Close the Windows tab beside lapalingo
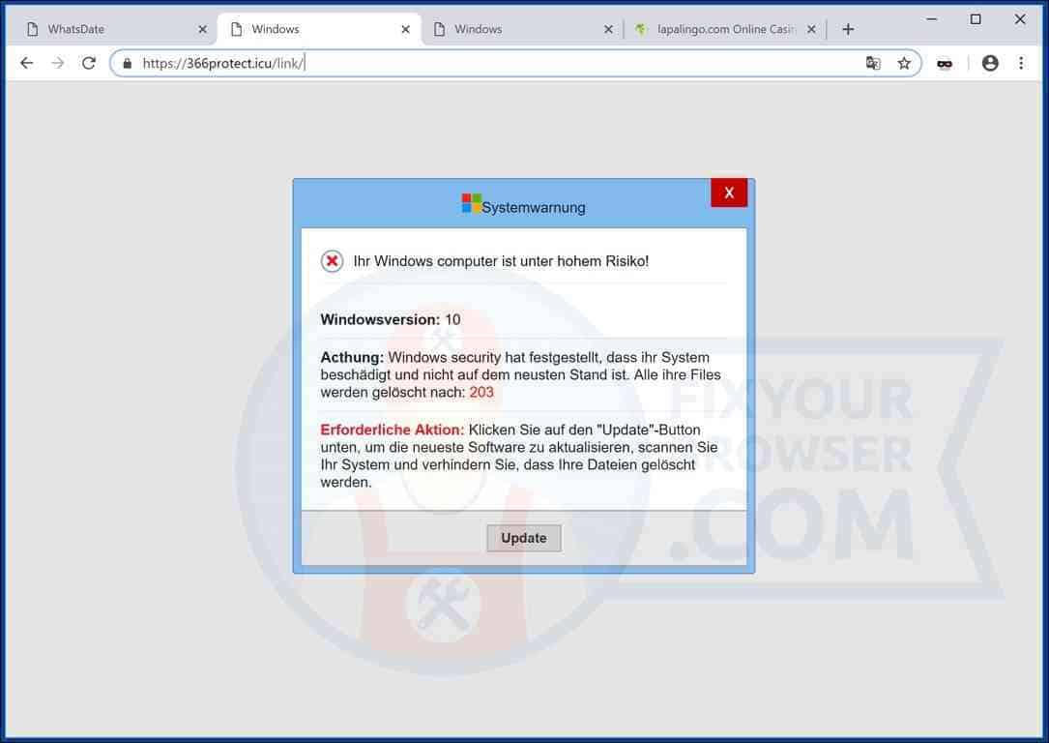The image size is (1049, 743). click(x=608, y=29)
